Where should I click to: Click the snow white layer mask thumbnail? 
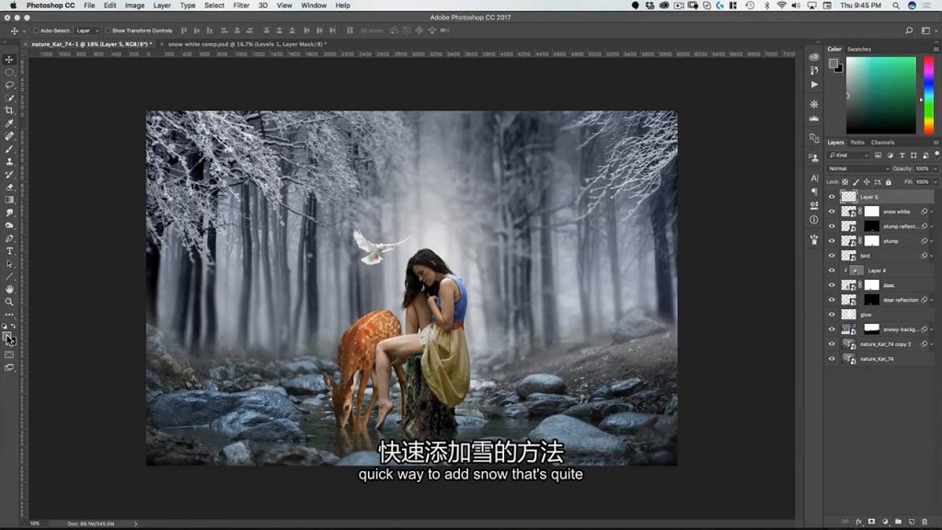(x=872, y=212)
